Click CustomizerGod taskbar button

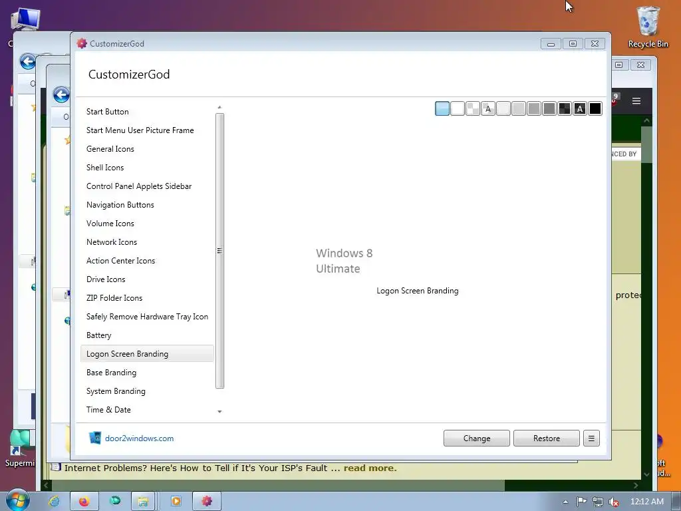[x=207, y=502]
